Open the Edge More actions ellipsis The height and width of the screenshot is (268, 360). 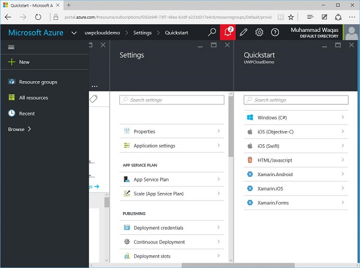point(352,17)
